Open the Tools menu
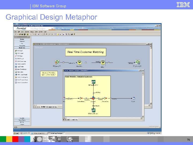The height and width of the screenshot is (145, 193). point(36,32)
